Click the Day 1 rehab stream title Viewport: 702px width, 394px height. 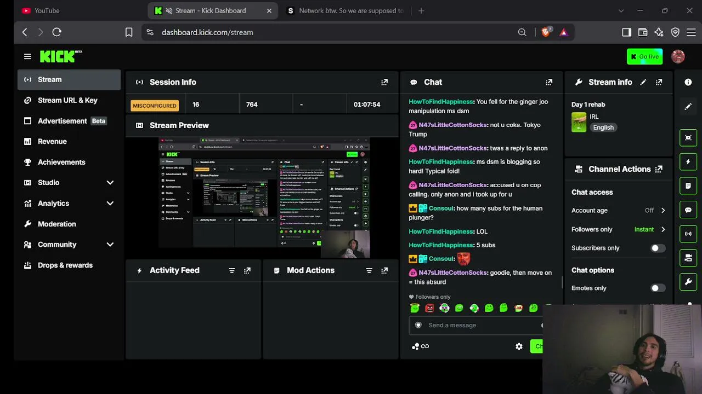[588, 105]
